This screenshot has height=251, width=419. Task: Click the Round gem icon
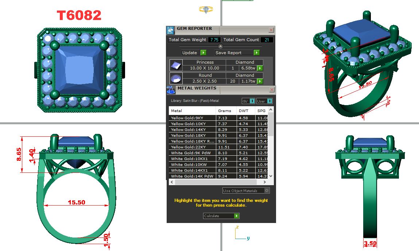pyautogui.click(x=175, y=79)
